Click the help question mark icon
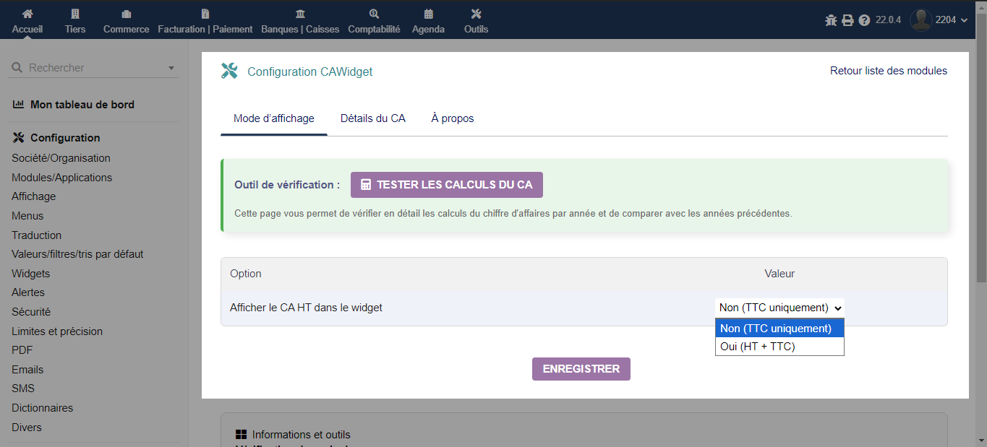Image resolution: width=987 pixels, height=447 pixels. (x=864, y=20)
